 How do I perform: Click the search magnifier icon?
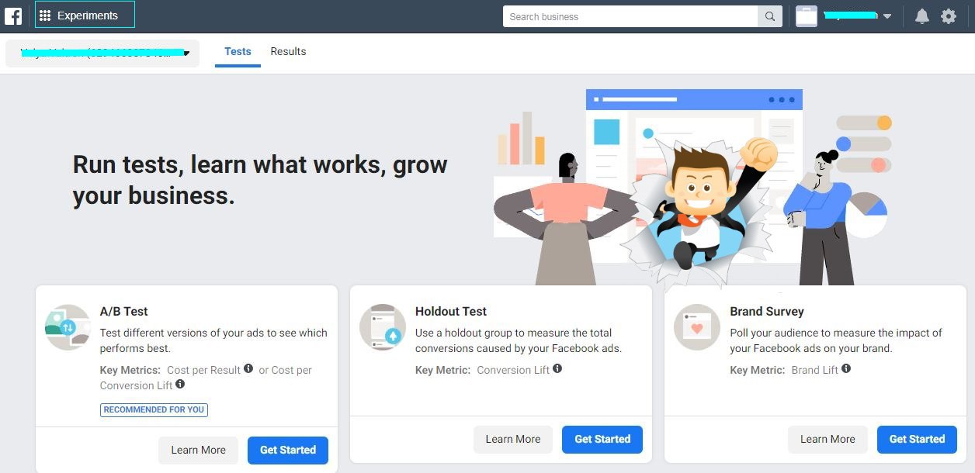pos(770,16)
